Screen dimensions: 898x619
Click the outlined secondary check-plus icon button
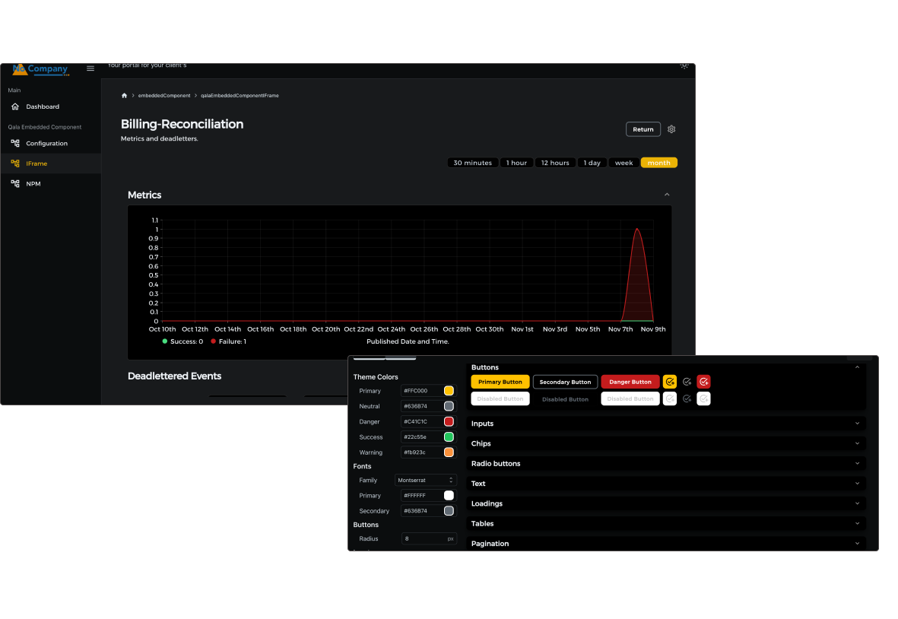pos(687,382)
